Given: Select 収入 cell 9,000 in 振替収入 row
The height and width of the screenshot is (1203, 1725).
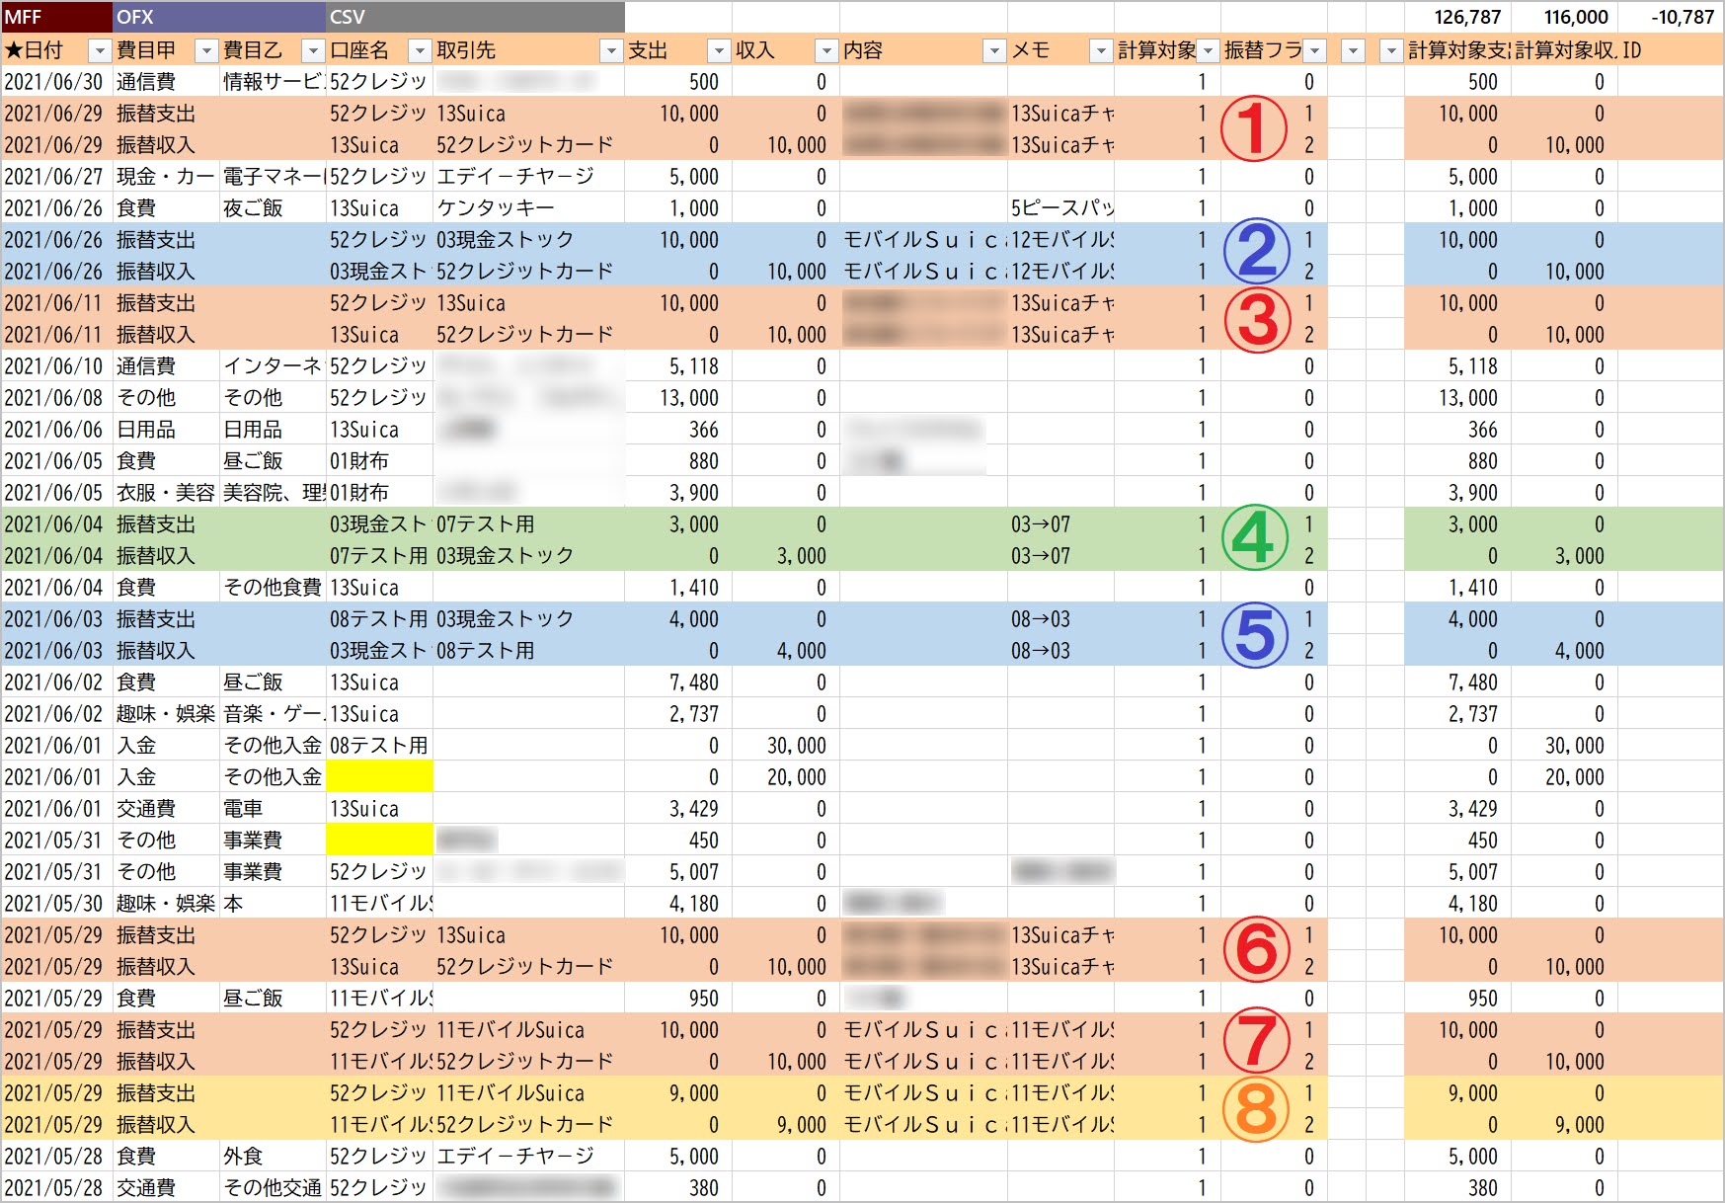Looking at the screenshot, I should coord(785,1125).
